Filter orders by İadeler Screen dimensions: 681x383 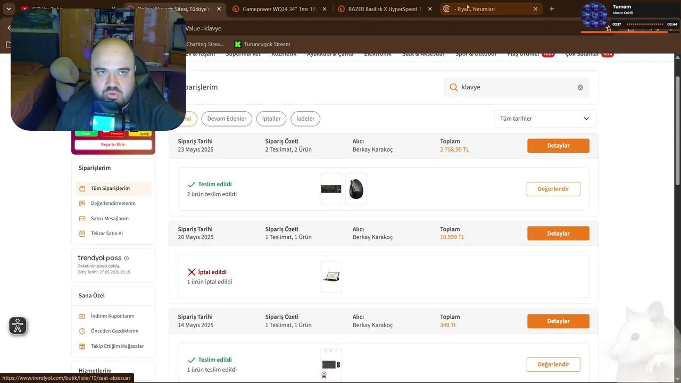(305, 119)
